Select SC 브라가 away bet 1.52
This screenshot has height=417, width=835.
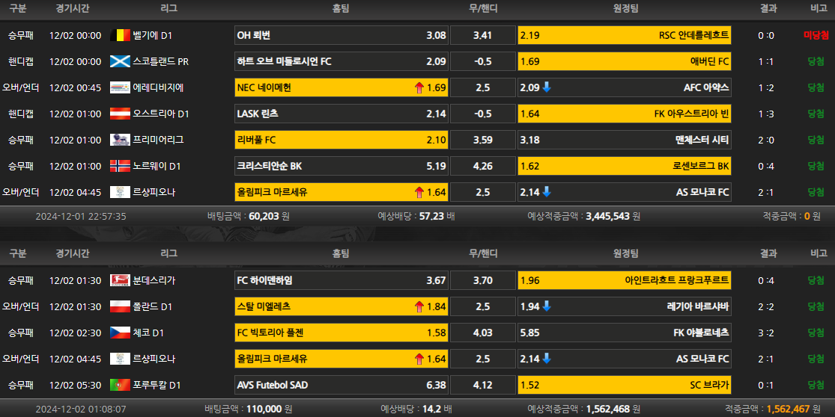[x=624, y=385]
